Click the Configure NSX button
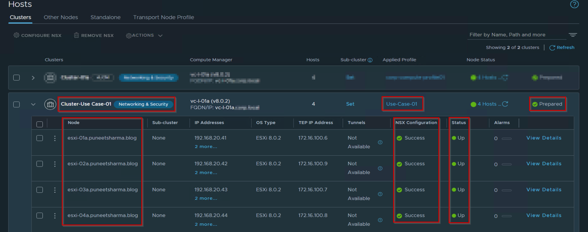 38,35
